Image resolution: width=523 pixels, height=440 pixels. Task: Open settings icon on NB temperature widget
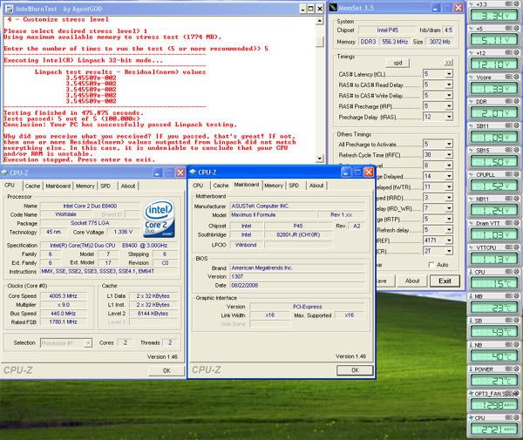tap(509, 344)
